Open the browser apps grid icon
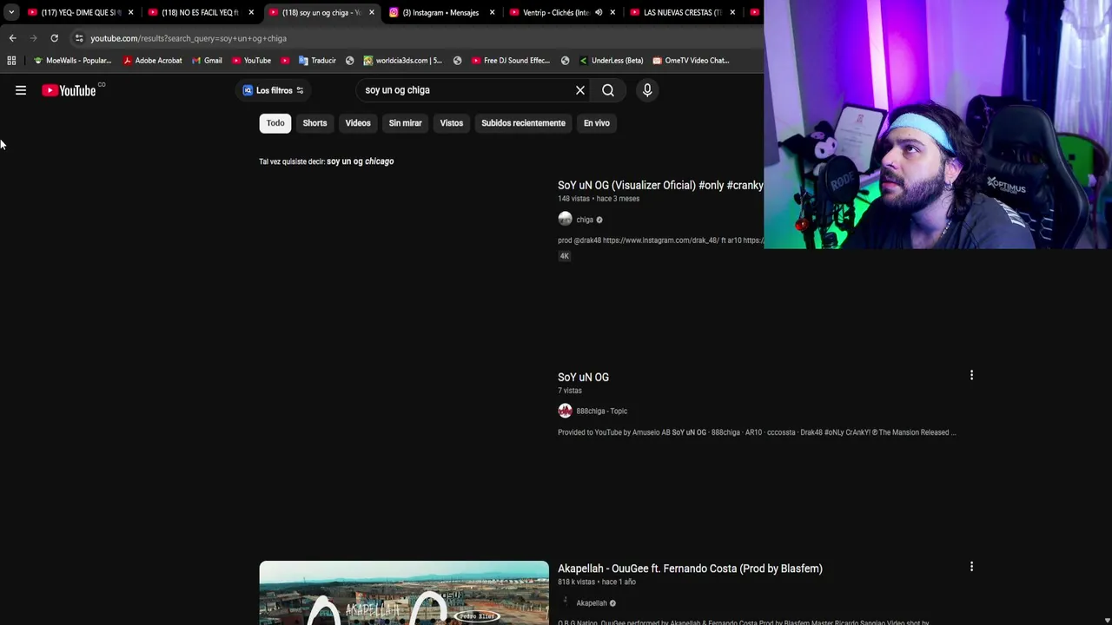Image resolution: width=1112 pixels, height=625 pixels. (x=11, y=61)
